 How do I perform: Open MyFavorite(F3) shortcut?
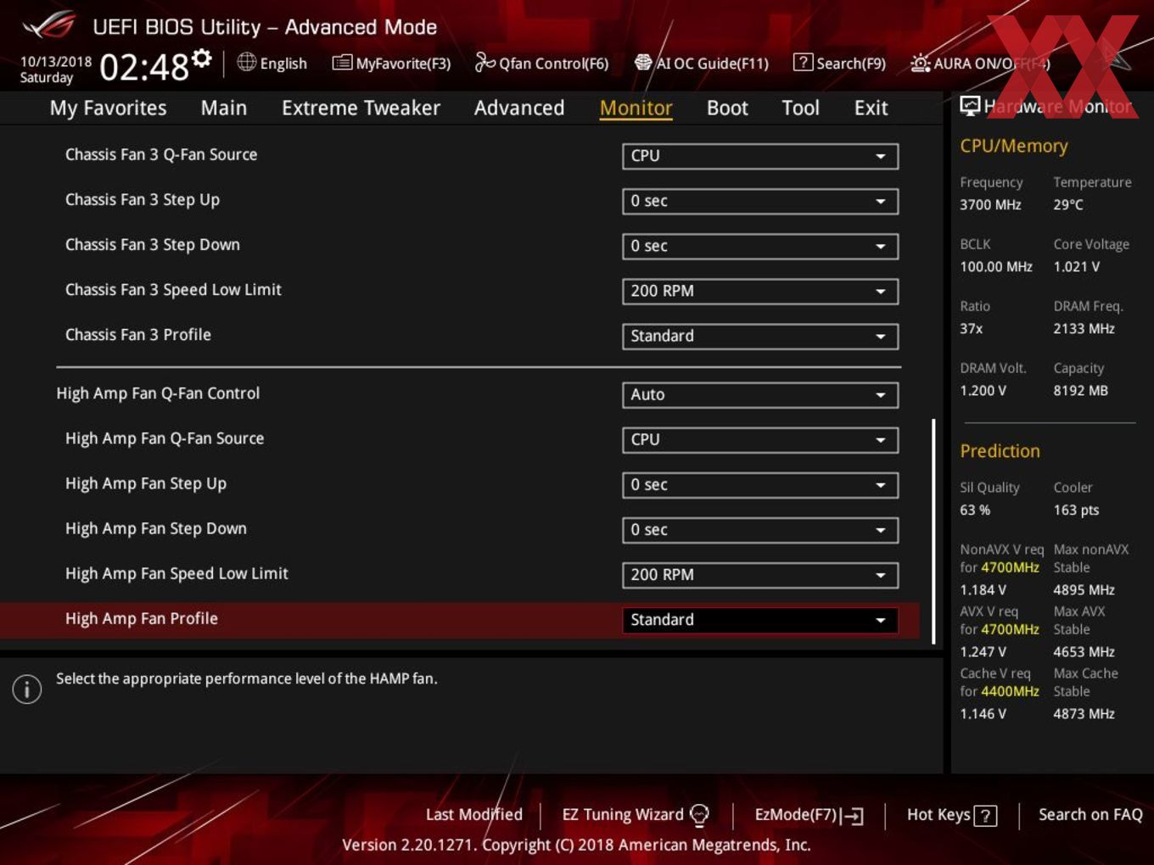point(391,63)
